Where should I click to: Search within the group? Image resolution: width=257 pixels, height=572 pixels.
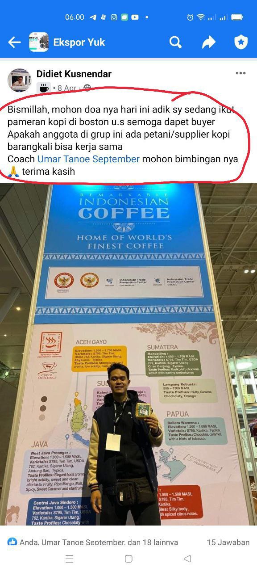176,42
